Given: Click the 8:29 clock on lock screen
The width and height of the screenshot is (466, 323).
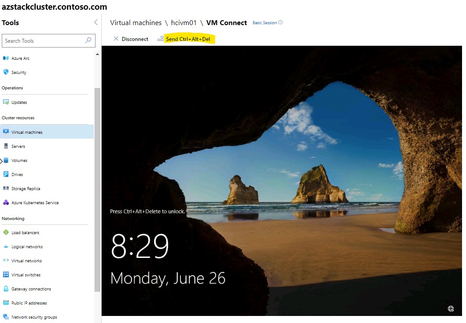Looking at the screenshot, I should [x=139, y=246].
